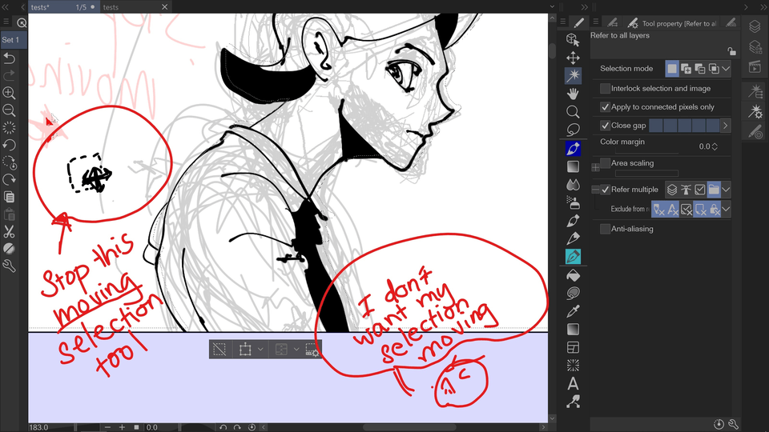Uncheck the Refer multiple checkbox
This screenshot has width=769, height=432.
[606, 190]
